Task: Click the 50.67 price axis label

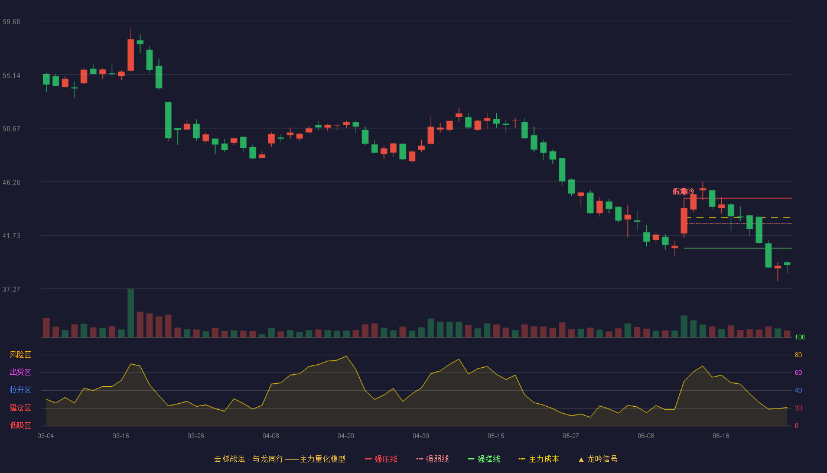Action: click(x=11, y=129)
